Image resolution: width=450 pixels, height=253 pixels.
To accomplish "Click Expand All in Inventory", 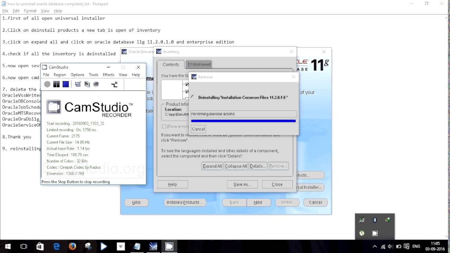I will coord(212,166).
